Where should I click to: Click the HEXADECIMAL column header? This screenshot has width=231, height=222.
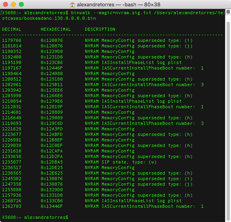click(56, 29)
